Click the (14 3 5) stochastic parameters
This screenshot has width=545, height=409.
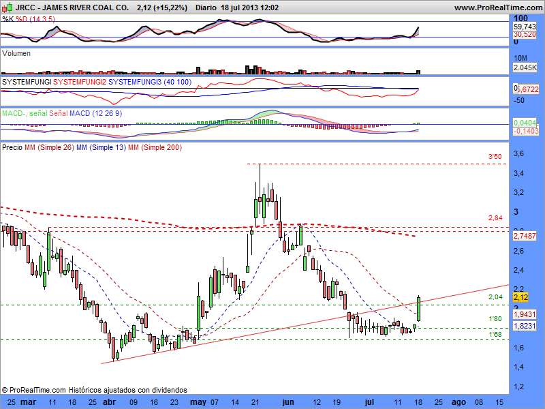click(42, 19)
